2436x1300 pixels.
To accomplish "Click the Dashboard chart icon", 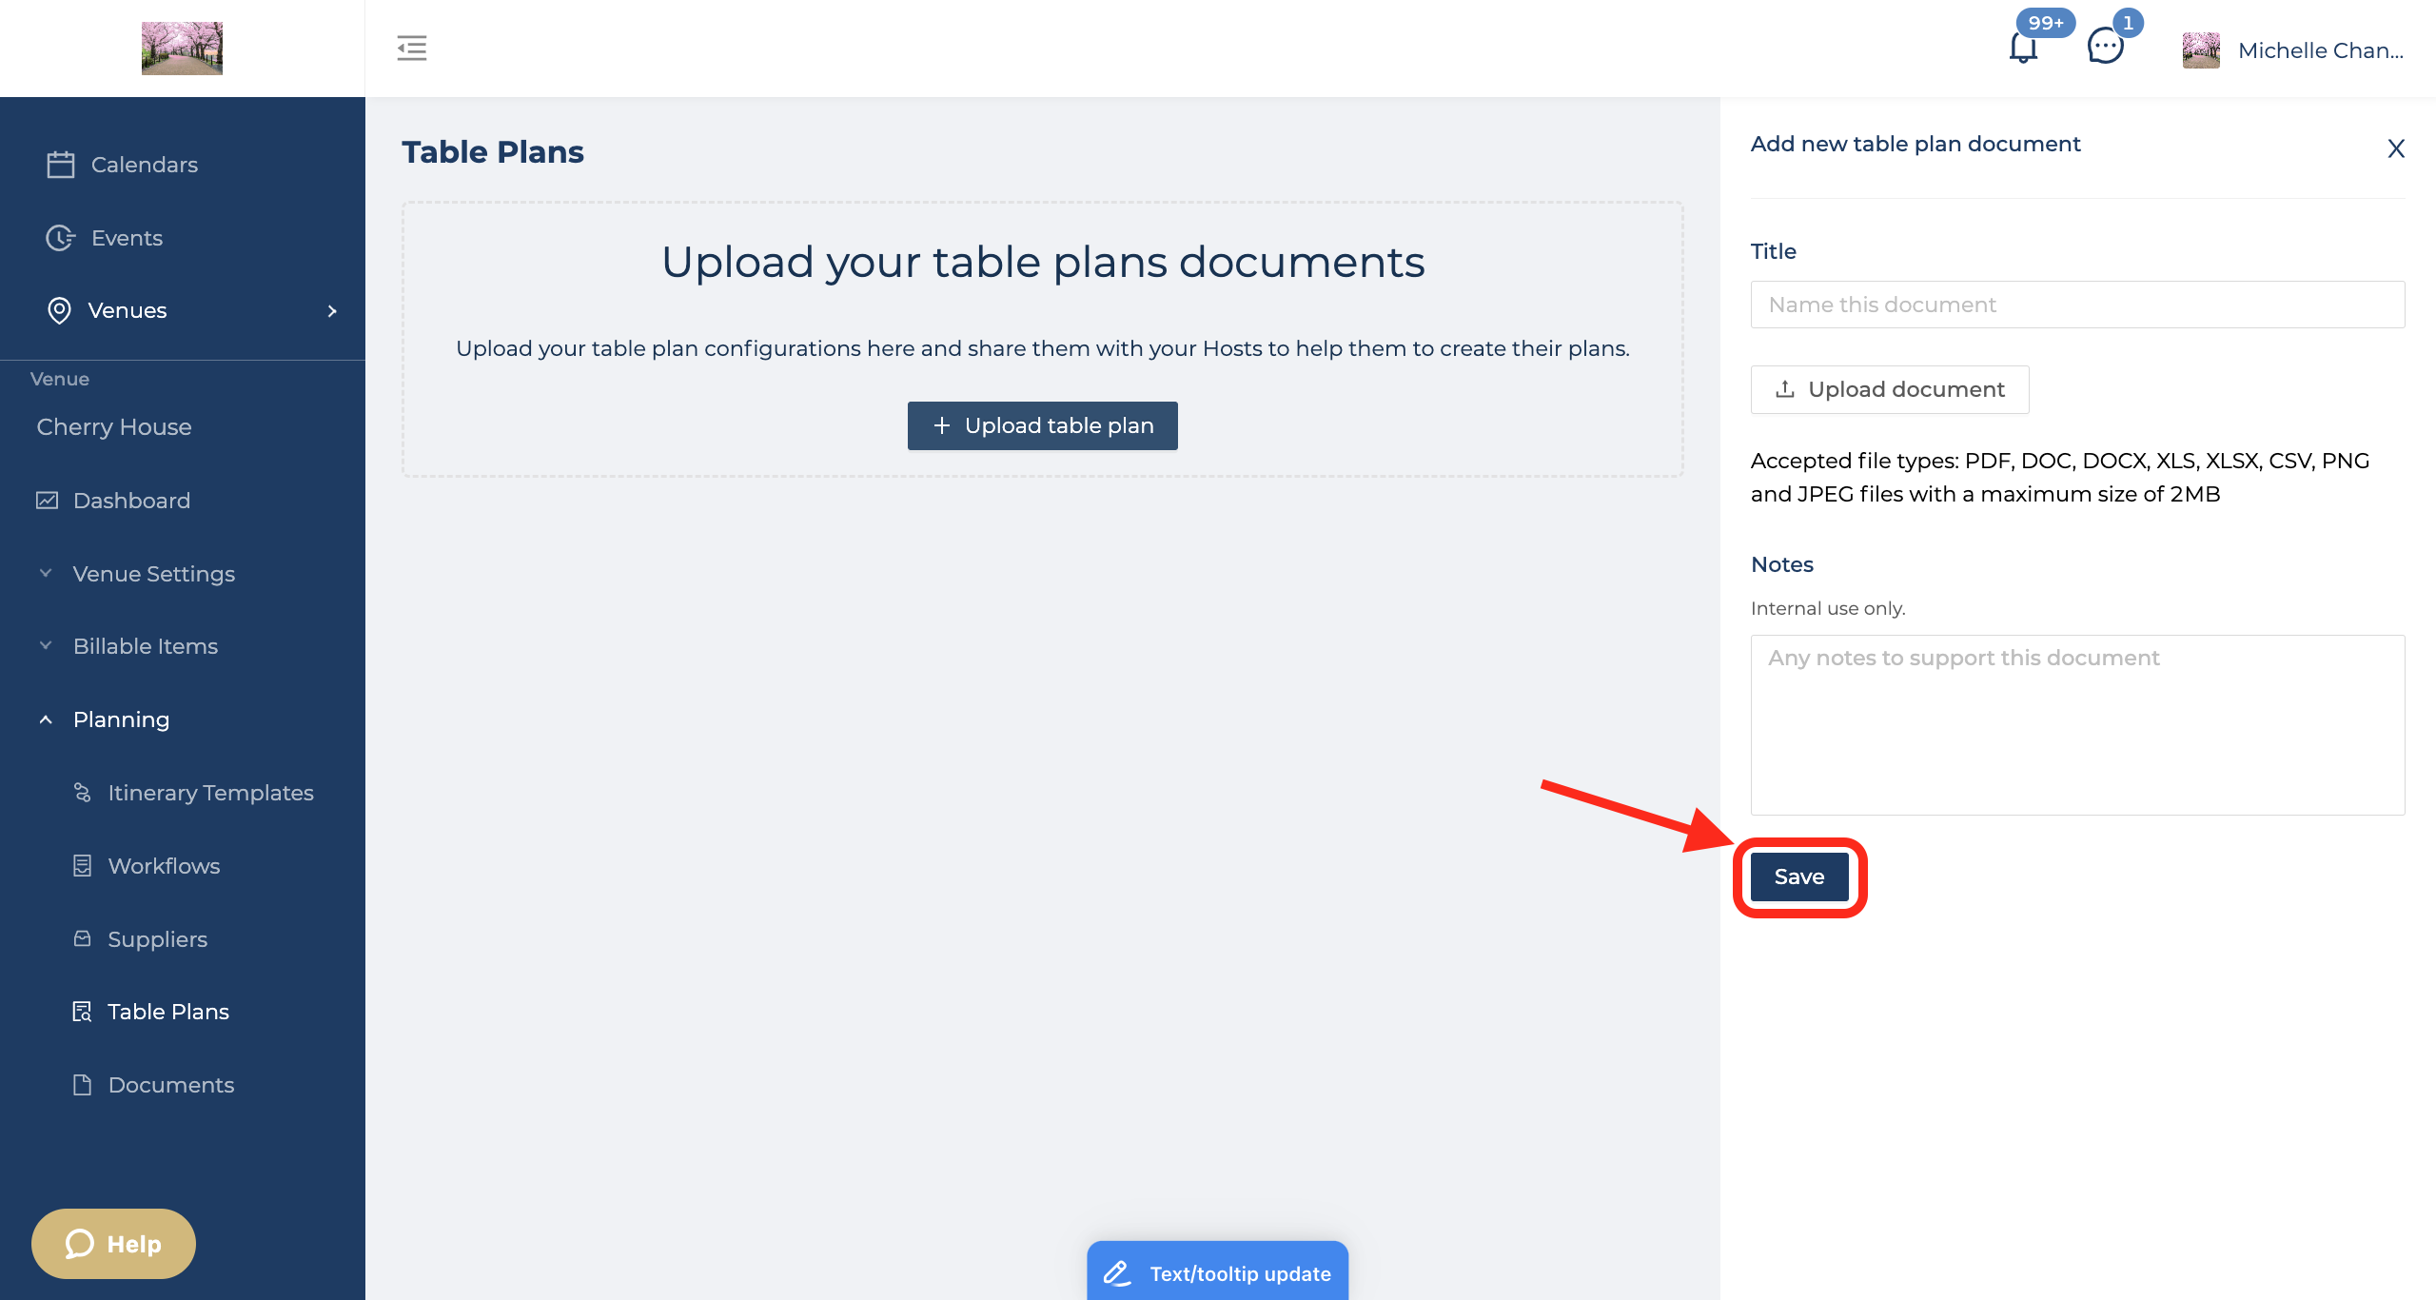I will click(x=48, y=501).
